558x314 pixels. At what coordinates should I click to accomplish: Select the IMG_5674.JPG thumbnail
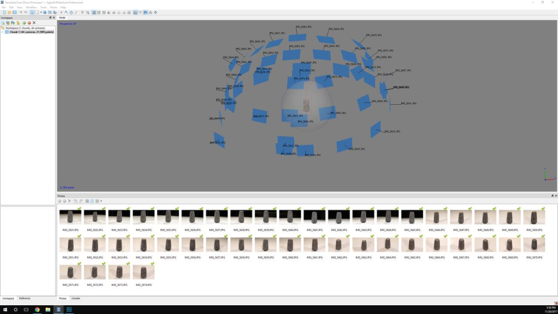[143, 271]
